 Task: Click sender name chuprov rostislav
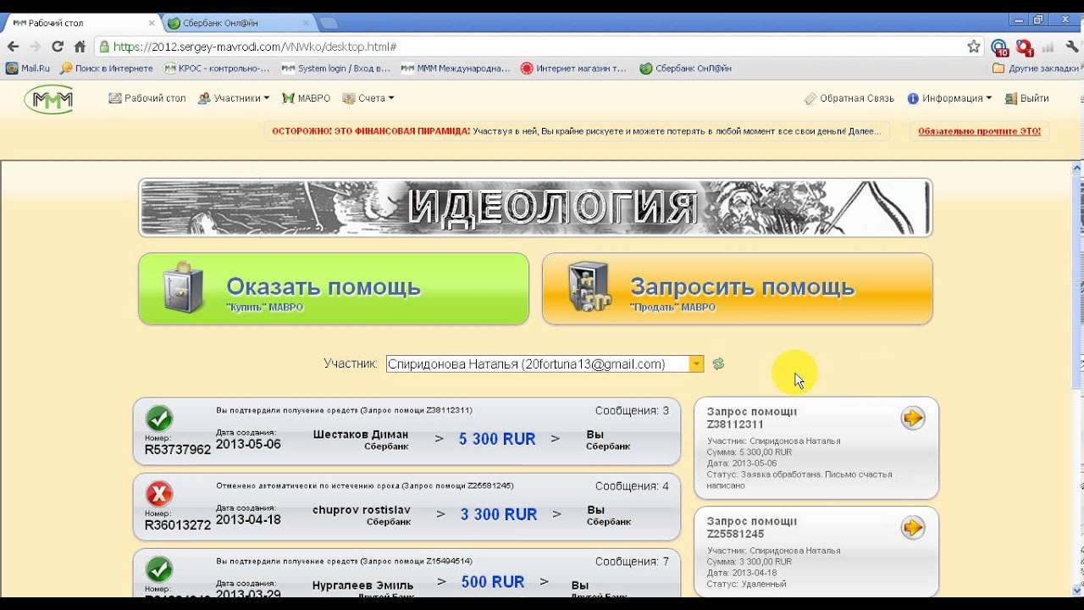pyautogui.click(x=362, y=510)
